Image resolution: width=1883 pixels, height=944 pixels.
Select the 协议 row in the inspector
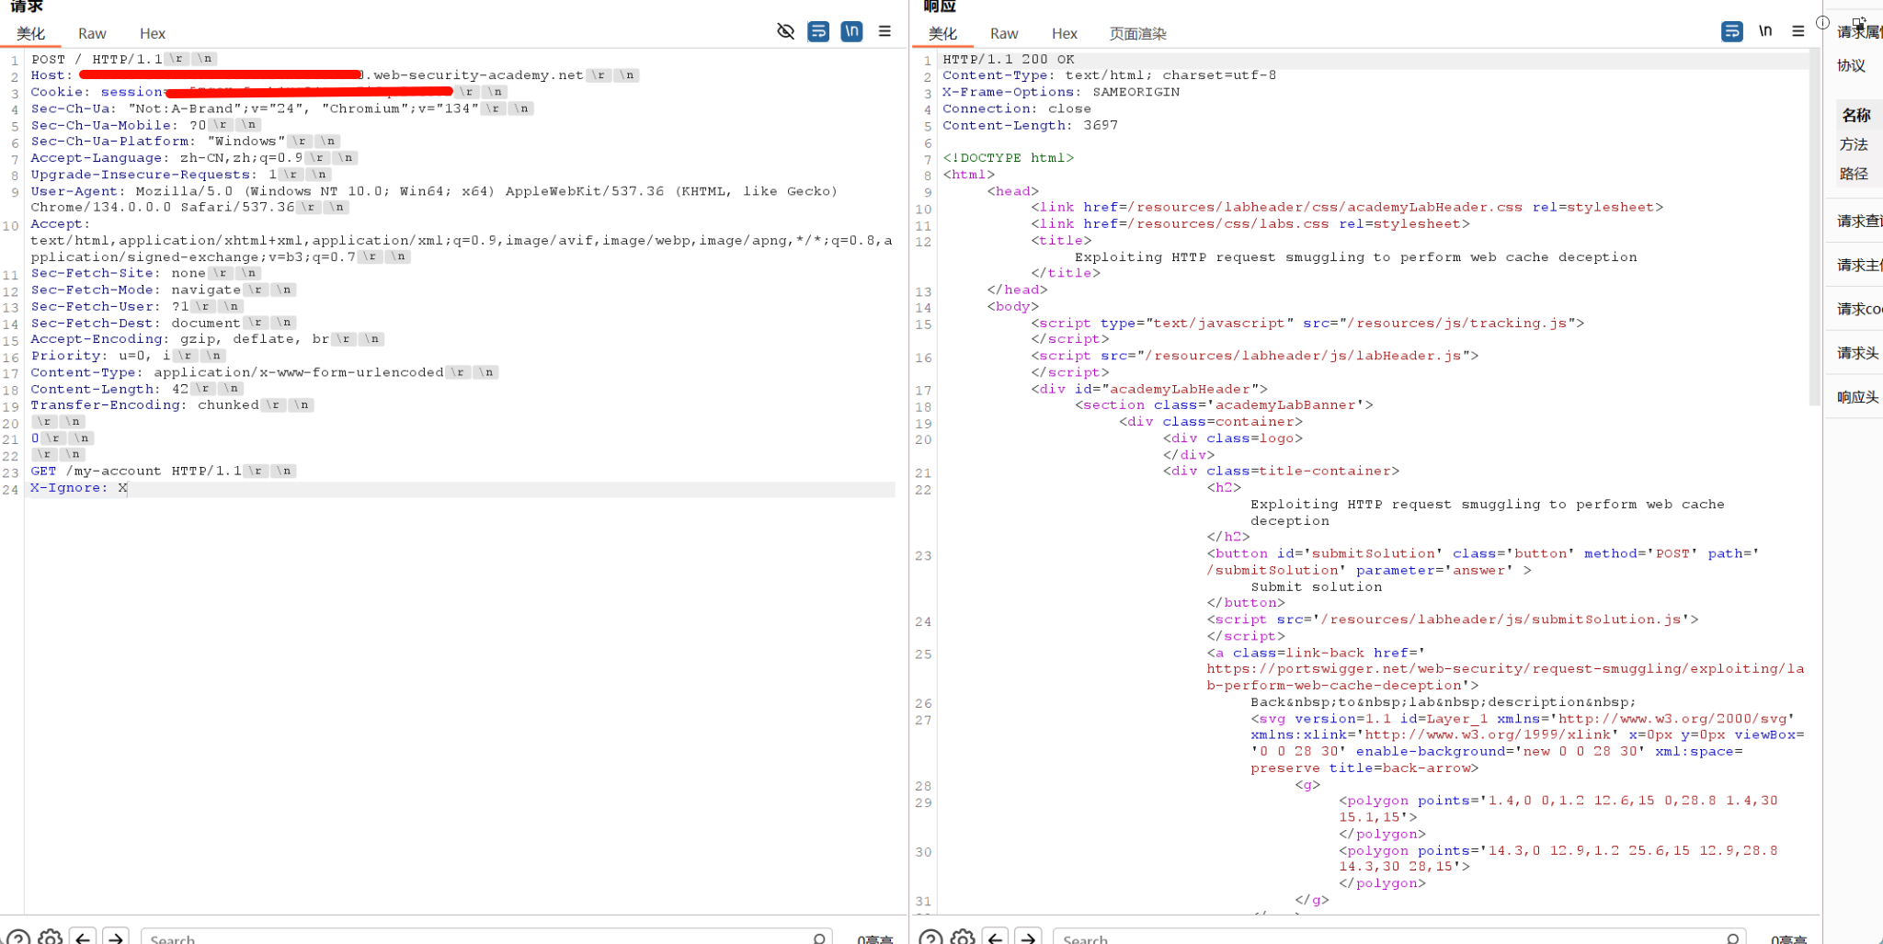pyautogui.click(x=1852, y=65)
